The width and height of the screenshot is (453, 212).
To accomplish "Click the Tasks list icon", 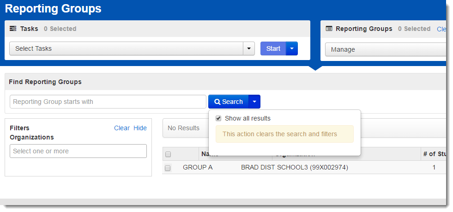I will pyautogui.click(x=13, y=29).
